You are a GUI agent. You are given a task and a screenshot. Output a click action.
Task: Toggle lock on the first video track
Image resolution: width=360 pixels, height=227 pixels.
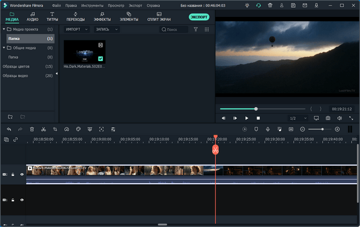tap(13, 175)
